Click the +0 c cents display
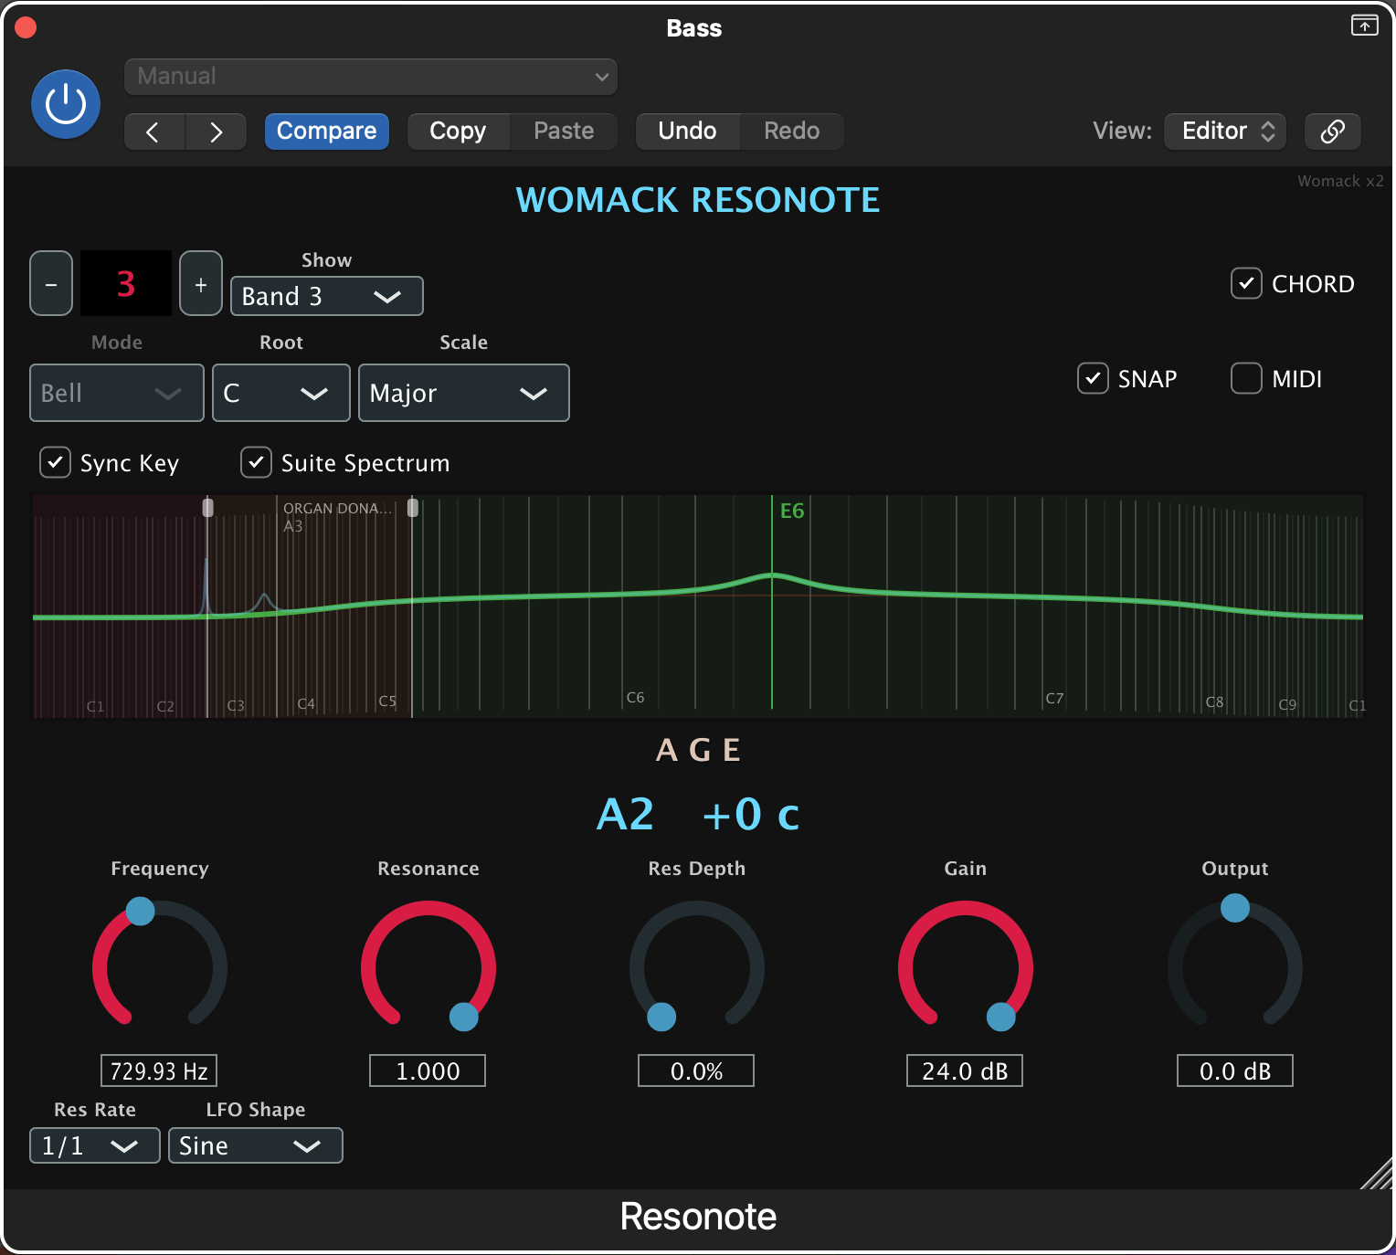 751,814
